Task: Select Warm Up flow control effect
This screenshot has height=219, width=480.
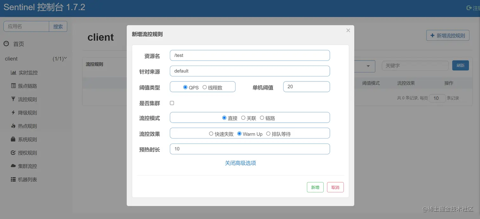Action: point(239,134)
